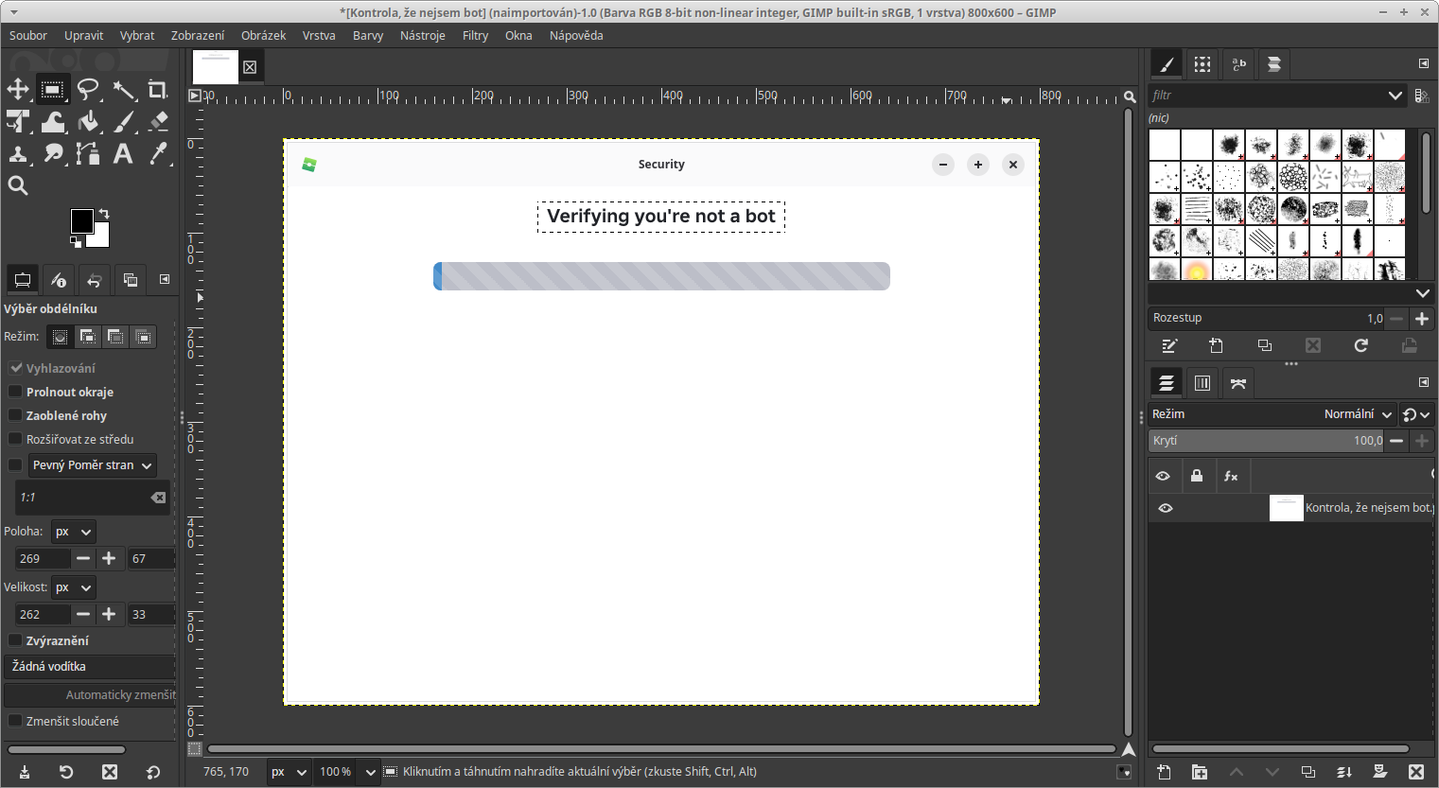Reset colors to default black and white
Screen dimensions: 1439x788
coord(76,242)
